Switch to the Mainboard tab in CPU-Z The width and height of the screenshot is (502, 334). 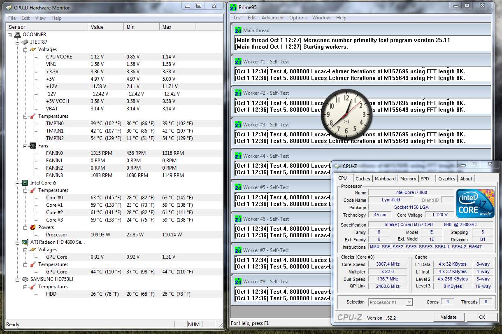[x=385, y=179]
